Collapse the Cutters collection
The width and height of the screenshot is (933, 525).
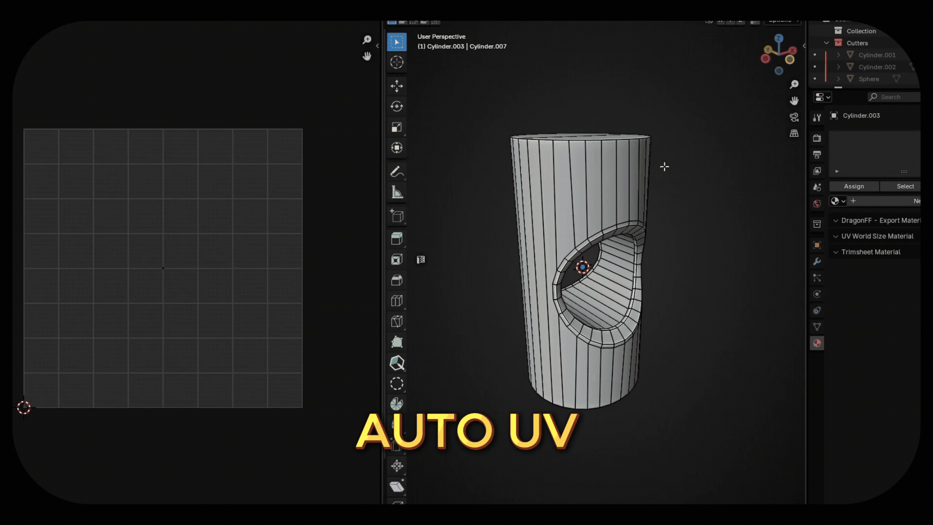click(x=827, y=43)
